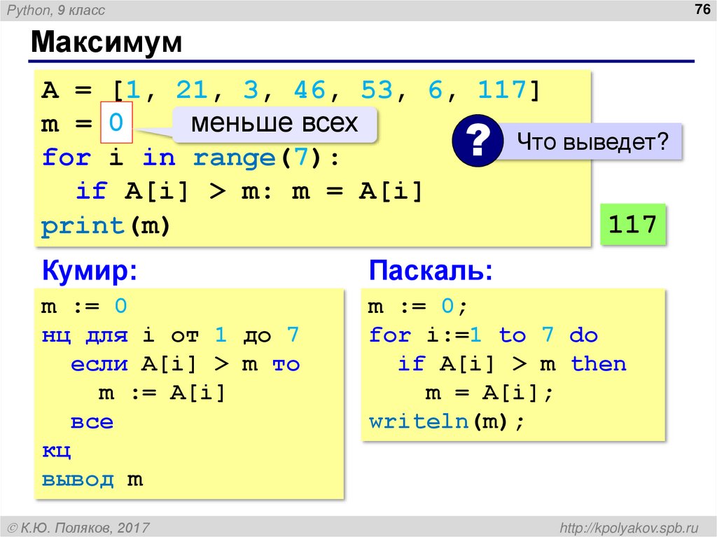The height and width of the screenshot is (537, 717).
Task: Click the speech bubble labeled 'меньше всех'
Action: pos(278,123)
